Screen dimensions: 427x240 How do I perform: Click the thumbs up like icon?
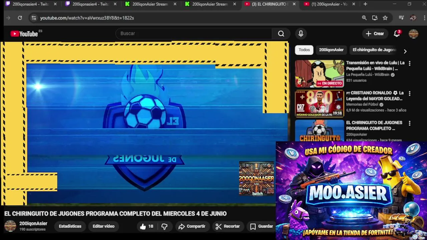tap(143, 226)
